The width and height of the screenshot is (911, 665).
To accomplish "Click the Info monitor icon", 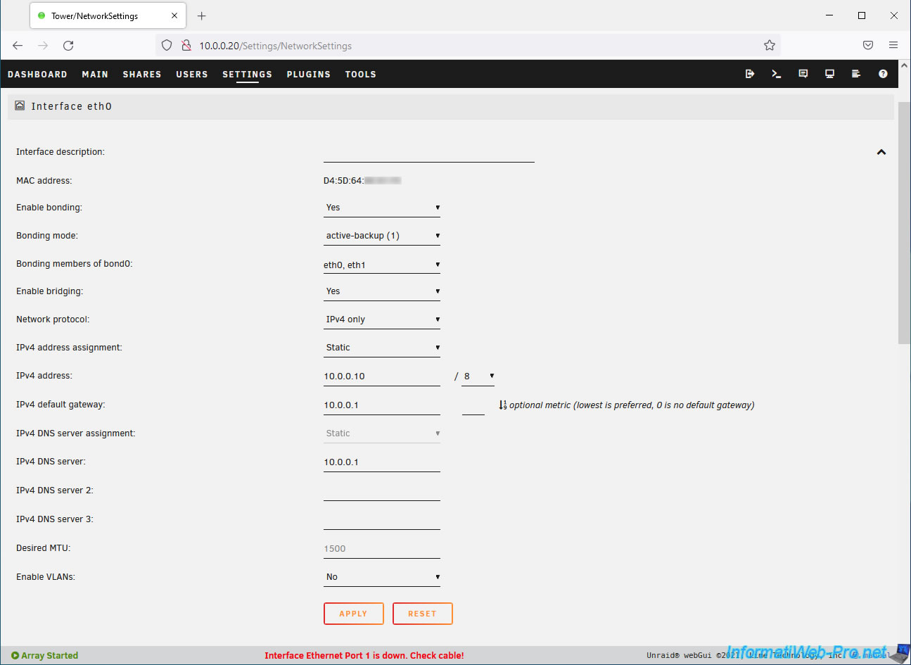I will (x=830, y=74).
